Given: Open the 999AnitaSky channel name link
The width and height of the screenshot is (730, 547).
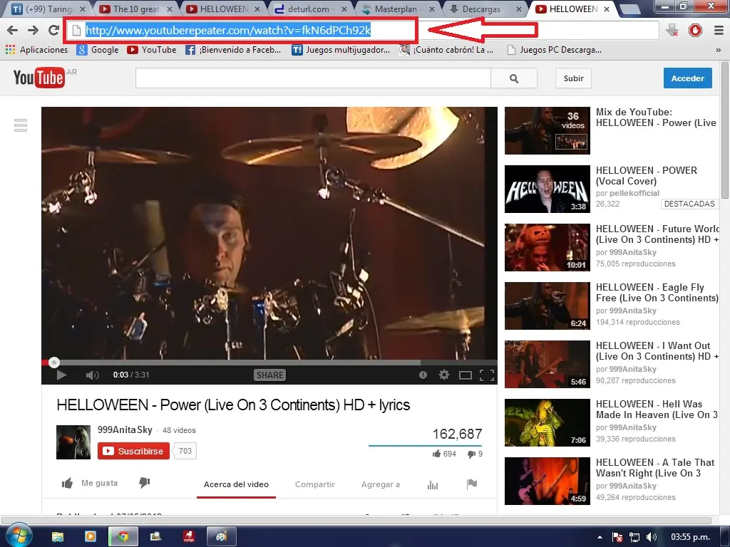Looking at the screenshot, I should coord(125,429).
